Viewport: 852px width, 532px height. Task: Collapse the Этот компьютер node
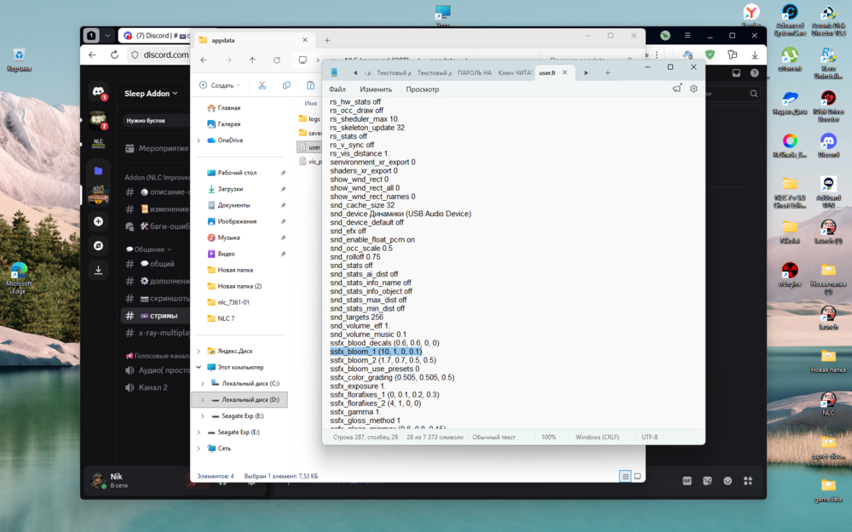point(199,368)
